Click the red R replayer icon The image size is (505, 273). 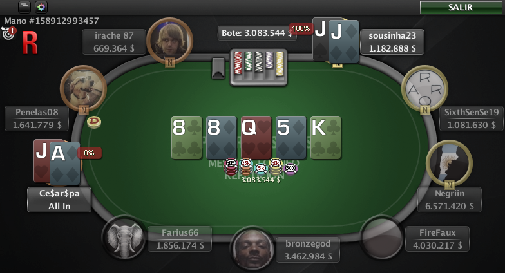(x=30, y=42)
